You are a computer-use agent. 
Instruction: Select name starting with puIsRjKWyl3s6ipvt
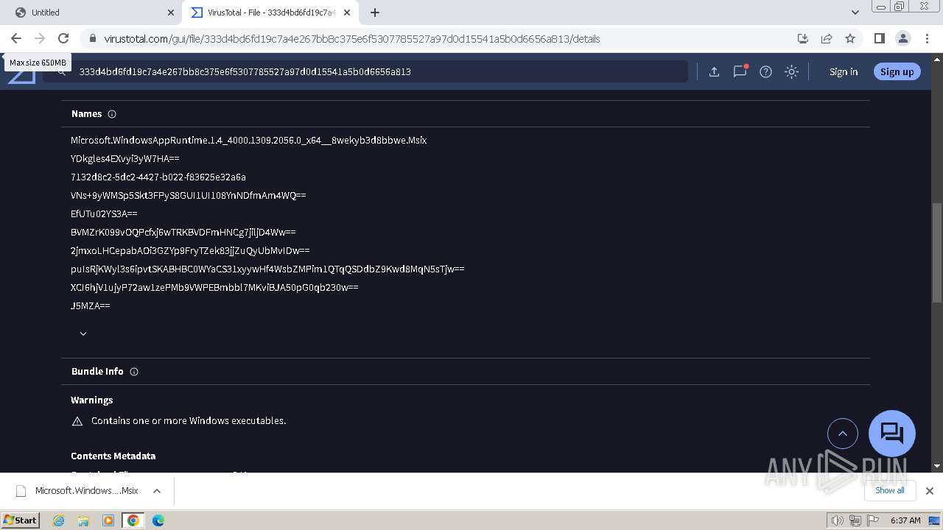pos(267,269)
